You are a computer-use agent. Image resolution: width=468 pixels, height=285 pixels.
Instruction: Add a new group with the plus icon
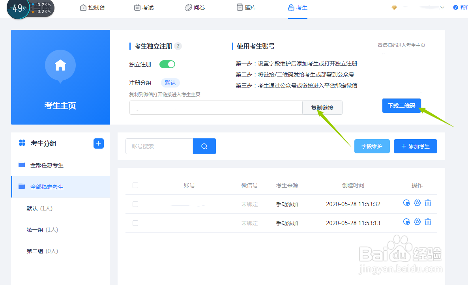click(x=98, y=143)
